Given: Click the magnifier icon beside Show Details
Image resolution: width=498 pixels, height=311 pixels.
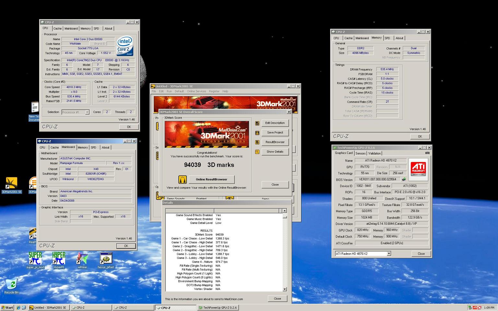Looking at the screenshot, I should tap(257, 152).
